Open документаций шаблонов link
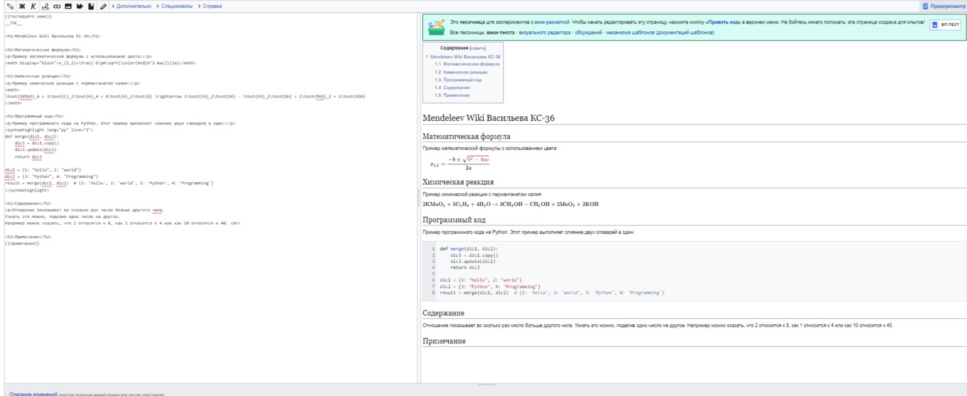Image resolution: width=967 pixels, height=396 pixels. (x=685, y=32)
